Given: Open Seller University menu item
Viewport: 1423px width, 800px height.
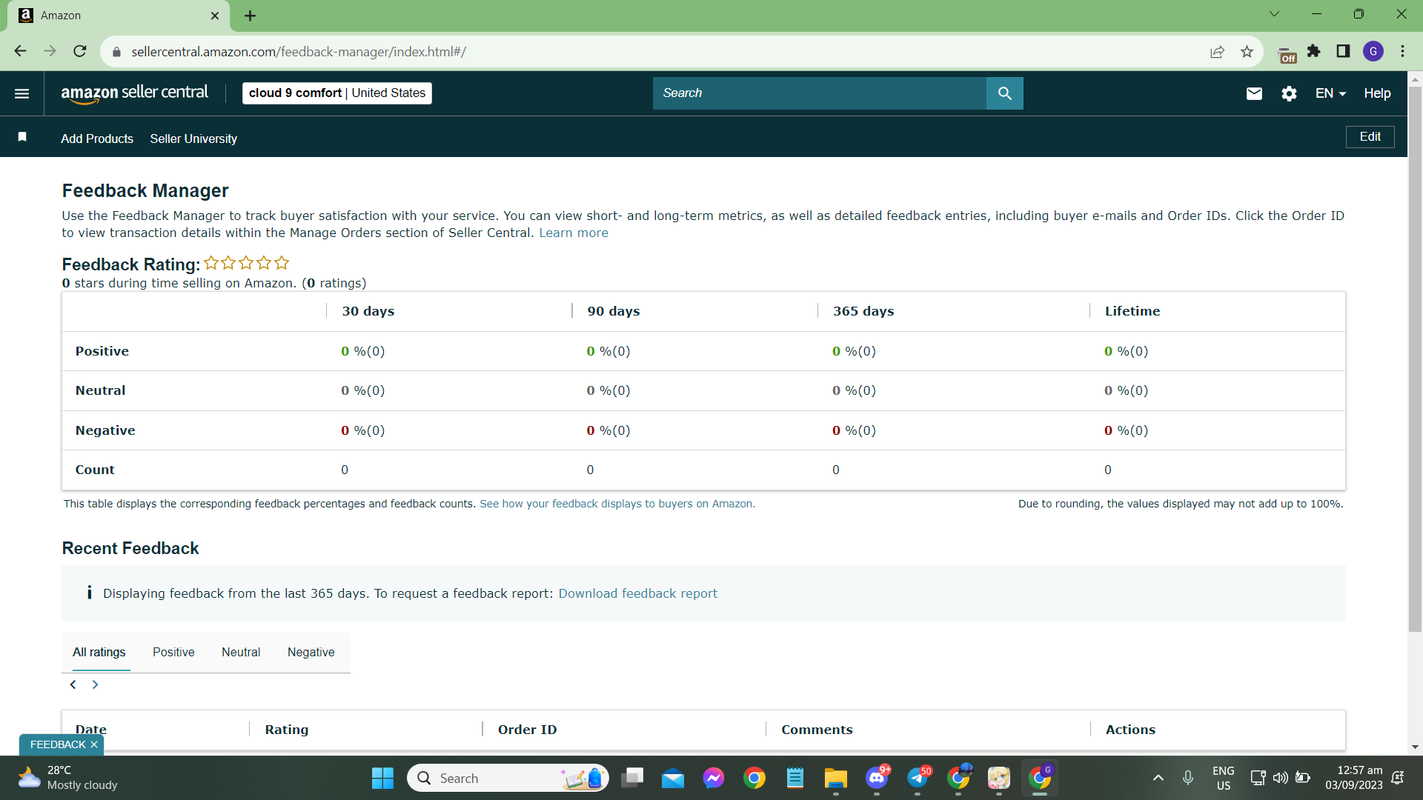Looking at the screenshot, I should [193, 139].
